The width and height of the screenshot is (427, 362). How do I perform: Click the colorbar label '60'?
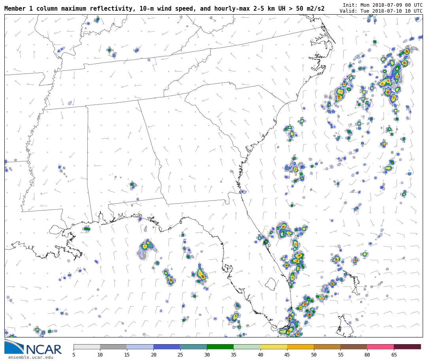[x=367, y=354]
